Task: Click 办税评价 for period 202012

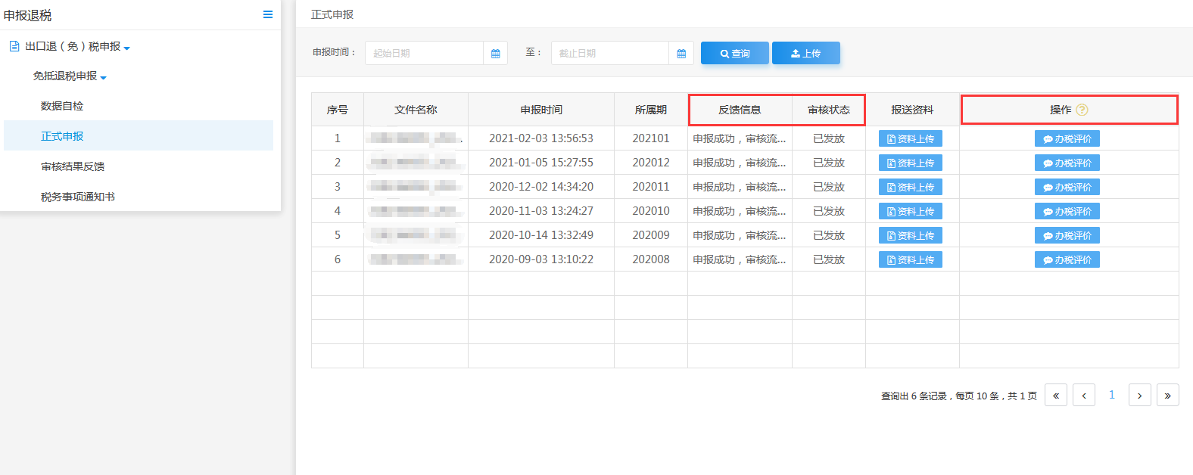Action: pyautogui.click(x=1067, y=163)
